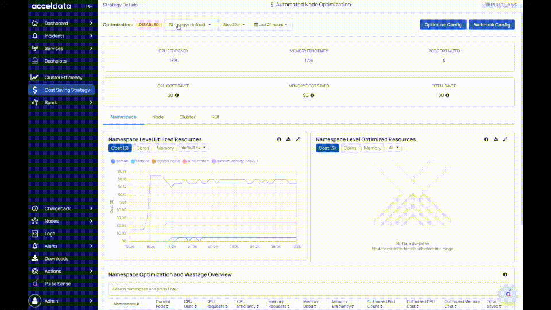551x310 pixels.
Task: Toggle Cores in Utilized Resources
Action: (143, 148)
